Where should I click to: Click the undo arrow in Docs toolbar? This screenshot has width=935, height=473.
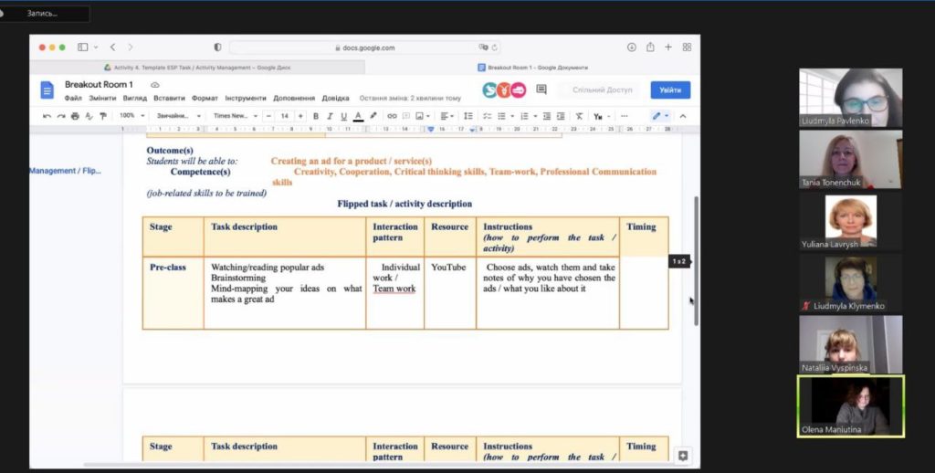coord(47,116)
